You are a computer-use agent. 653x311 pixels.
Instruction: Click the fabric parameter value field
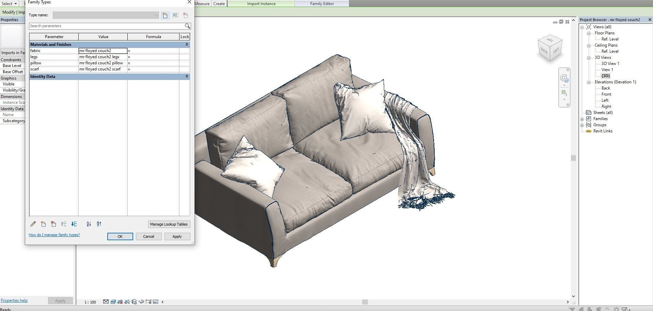(x=103, y=51)
